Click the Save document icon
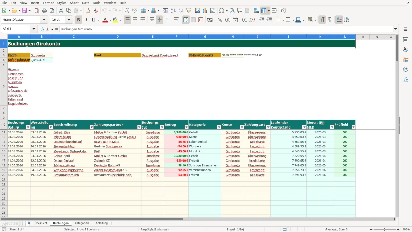The width and height of the screenshot is (412, 232). coord(24,11)
